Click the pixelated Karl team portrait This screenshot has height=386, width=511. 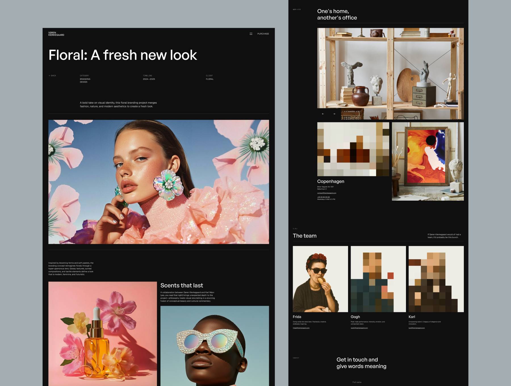click(436, 279)
